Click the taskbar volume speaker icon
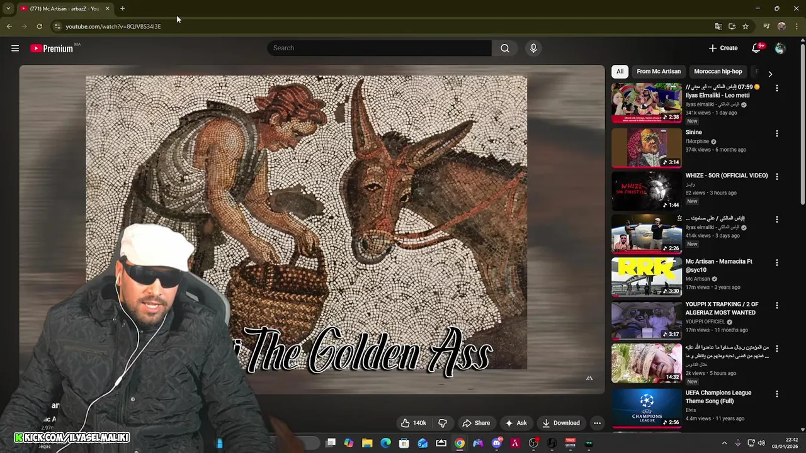Screen dimensions: 806x453 pos(761,443)
